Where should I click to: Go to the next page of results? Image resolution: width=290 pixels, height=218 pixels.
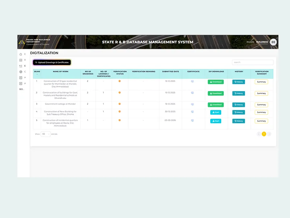269,134
